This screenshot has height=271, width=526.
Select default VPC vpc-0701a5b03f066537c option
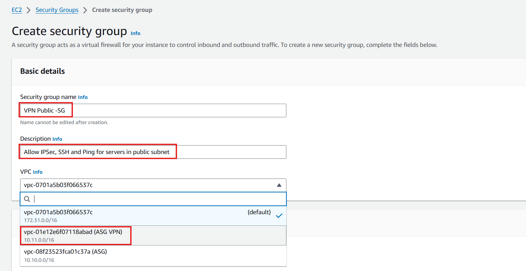coord(153,216)
